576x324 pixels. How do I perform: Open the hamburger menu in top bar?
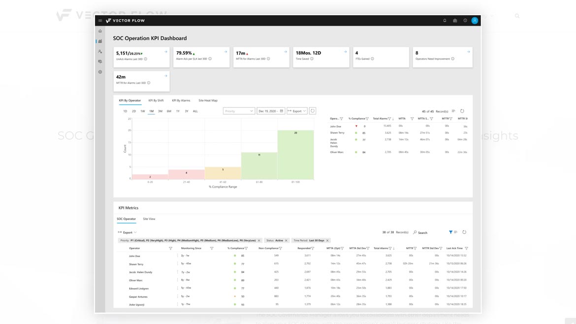coord(100,21)
